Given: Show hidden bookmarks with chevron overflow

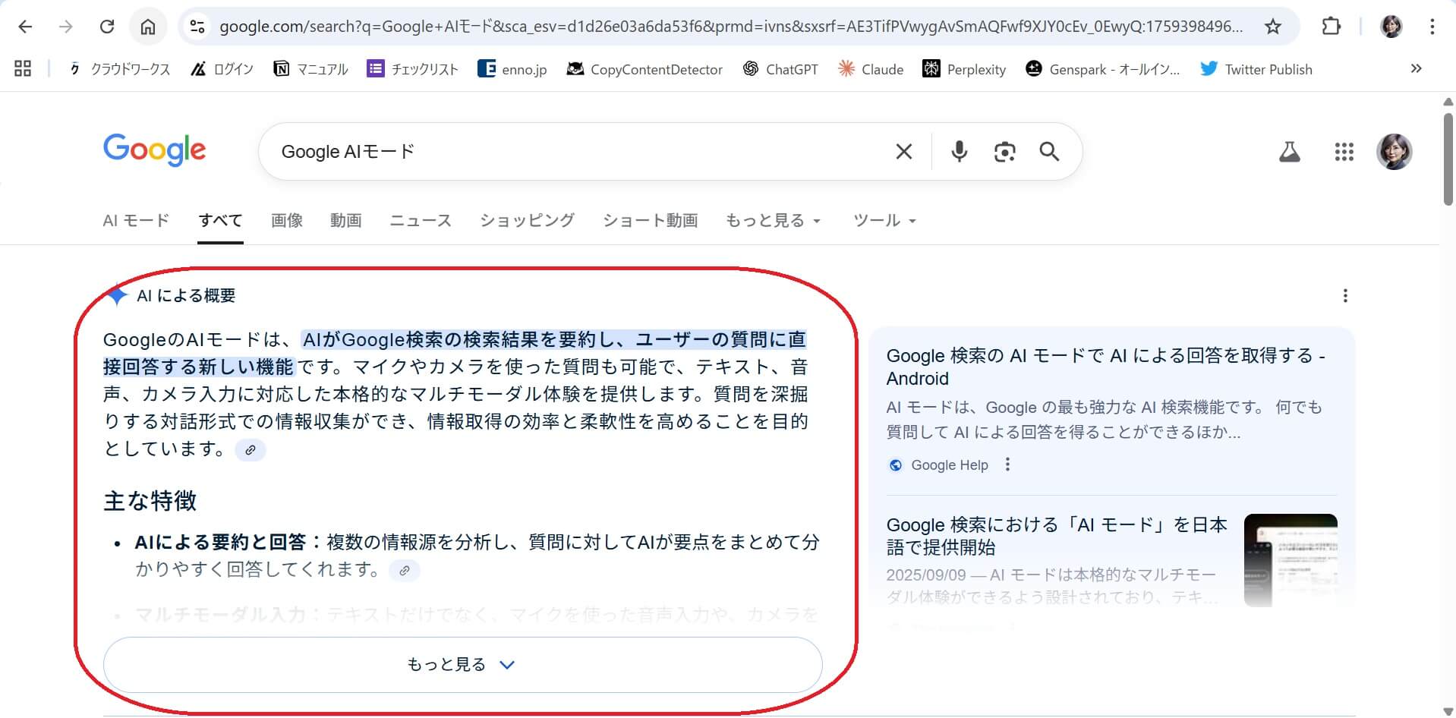Looking at the screenshot, I should pos(1416,69).
